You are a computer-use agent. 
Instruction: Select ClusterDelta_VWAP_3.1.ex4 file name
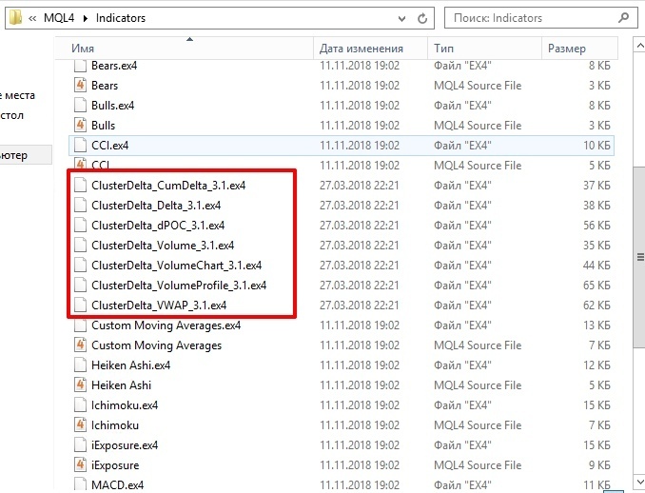(159, 305)
